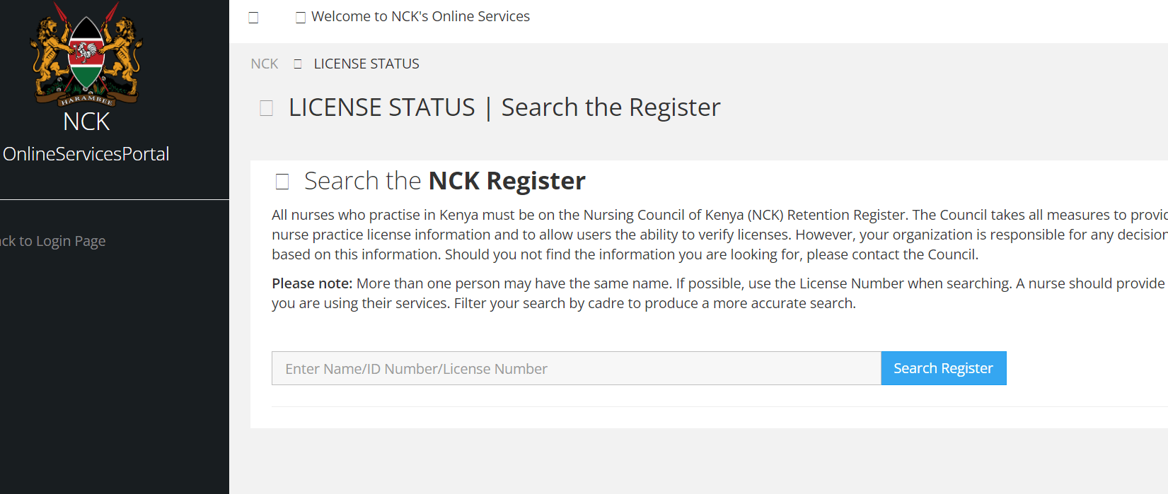This screenshot has width=1168, height=494.
Task: Click the icon before Search the NCK Register
Action: [x=282, y=181]
